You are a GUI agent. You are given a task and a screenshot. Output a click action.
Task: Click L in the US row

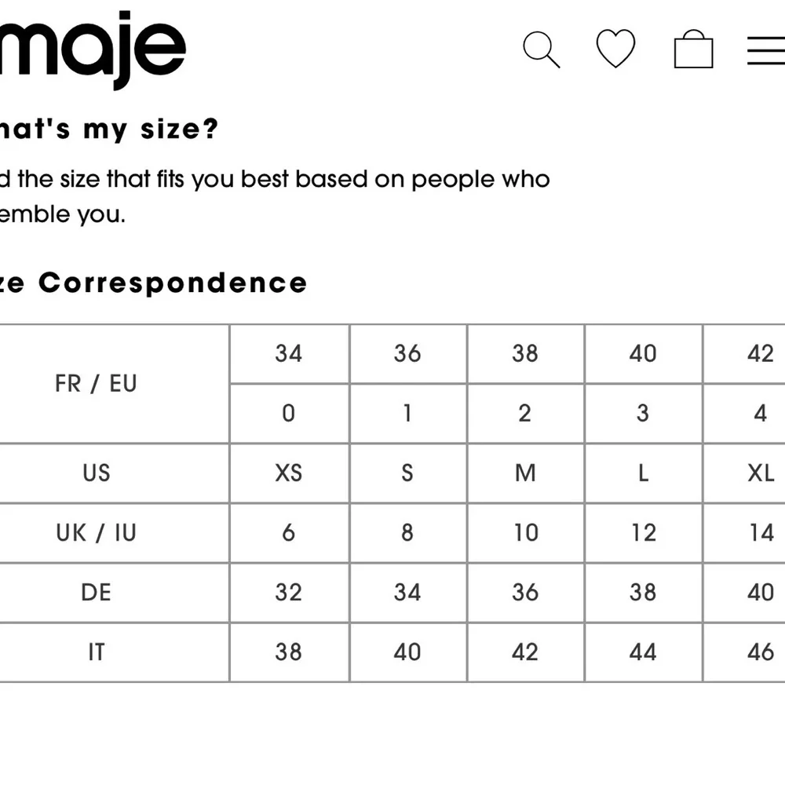coord(644,473)
